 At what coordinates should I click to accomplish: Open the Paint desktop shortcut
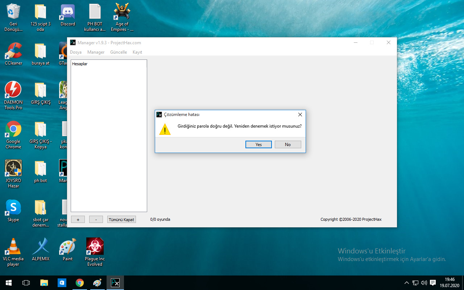pos(68,247)
